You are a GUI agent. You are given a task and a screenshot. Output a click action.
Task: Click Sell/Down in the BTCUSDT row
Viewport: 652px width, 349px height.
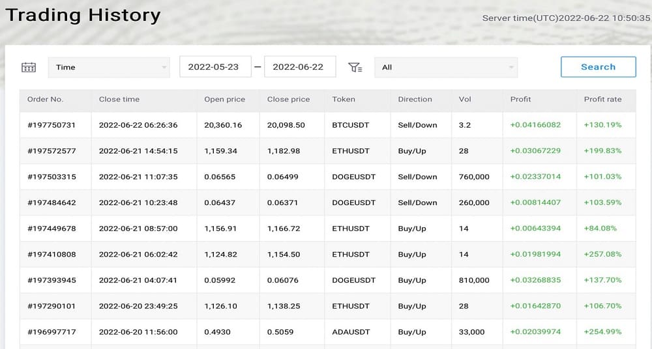coord(417,125)
